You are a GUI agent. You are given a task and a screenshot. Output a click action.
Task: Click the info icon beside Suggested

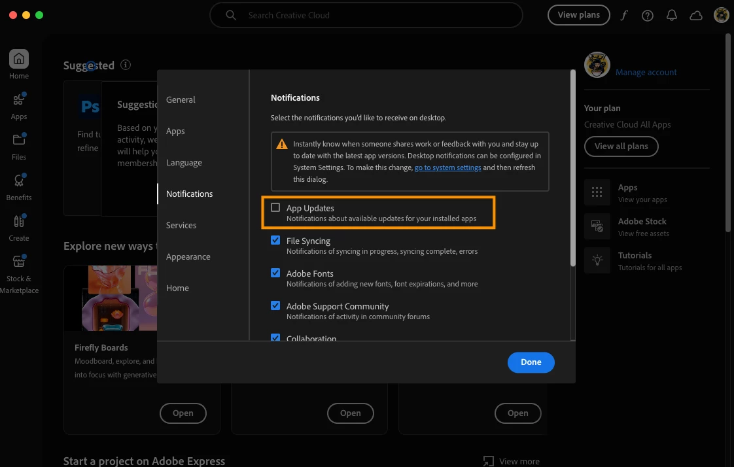(126, 65)
